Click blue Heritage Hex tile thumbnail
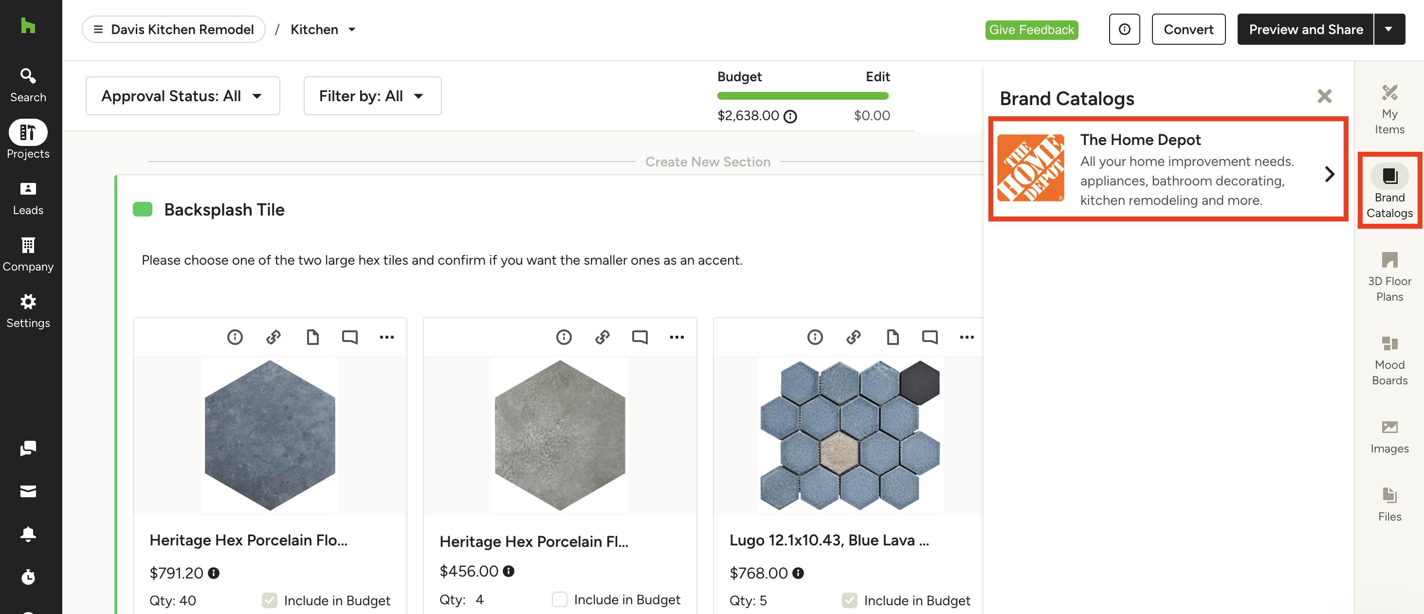The height and width of the screenshot is (614, 1424). (270, 435)
